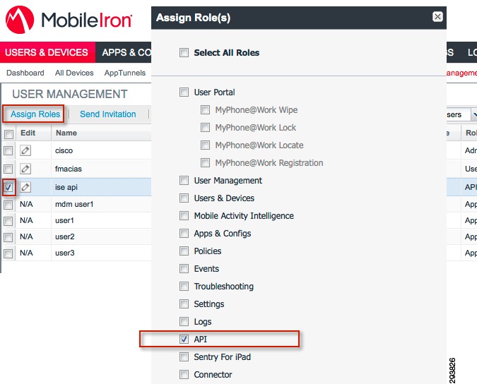Click the fmacias user name
This screenshot has width=477, height=384.
point(69,169)
